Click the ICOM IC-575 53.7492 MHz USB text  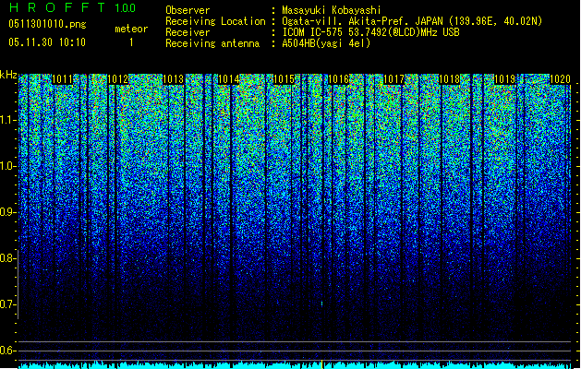click(370, 32)
